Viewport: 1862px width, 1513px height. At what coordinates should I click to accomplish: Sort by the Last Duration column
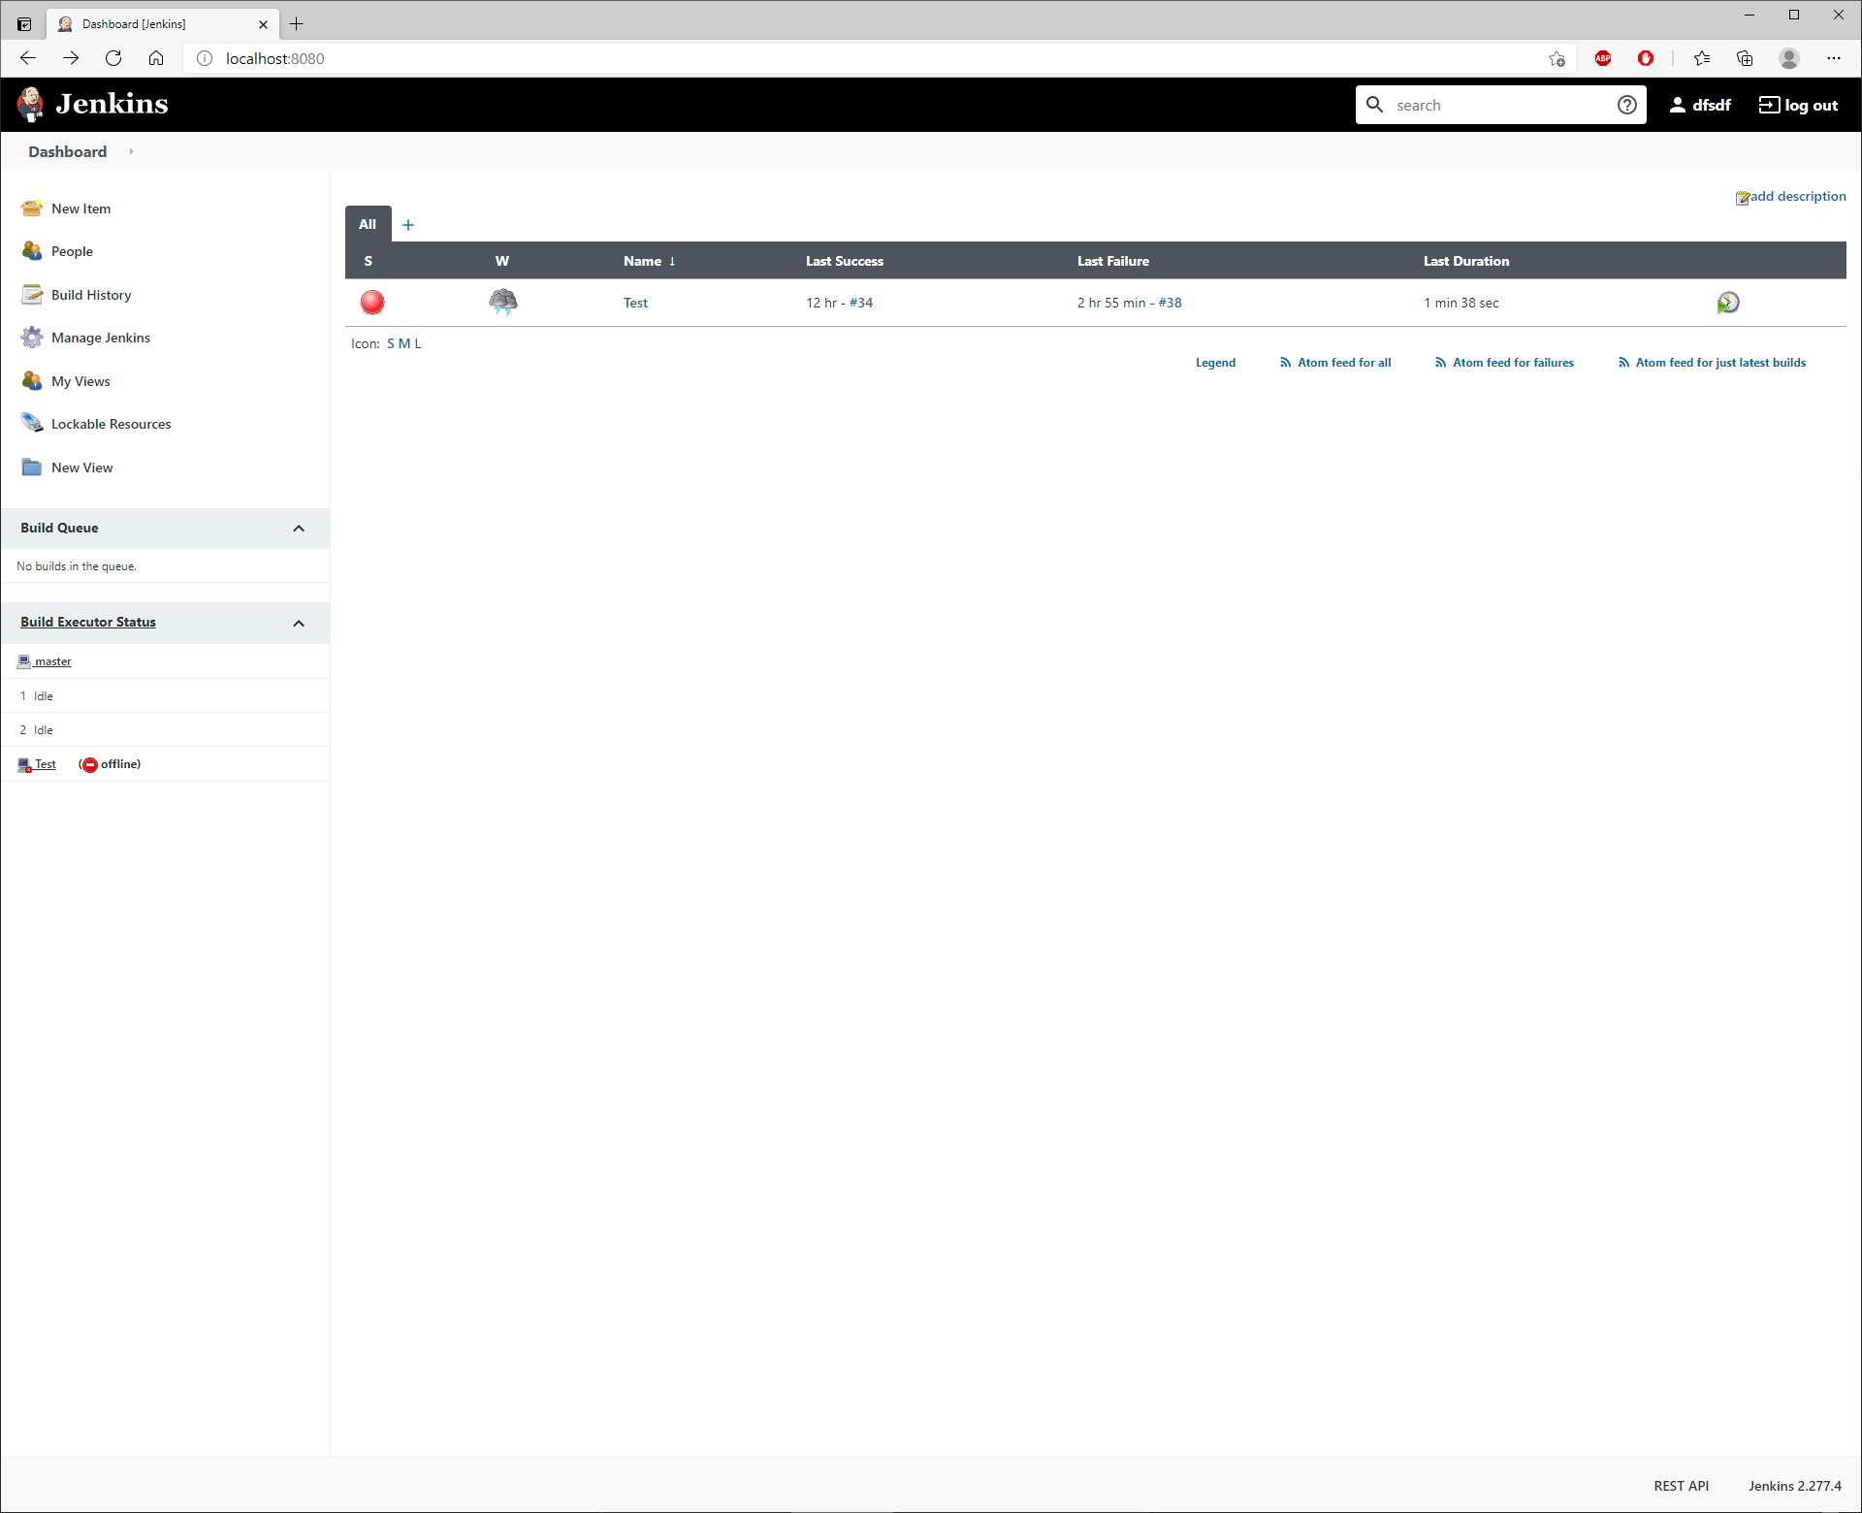tap(1465, 261)
